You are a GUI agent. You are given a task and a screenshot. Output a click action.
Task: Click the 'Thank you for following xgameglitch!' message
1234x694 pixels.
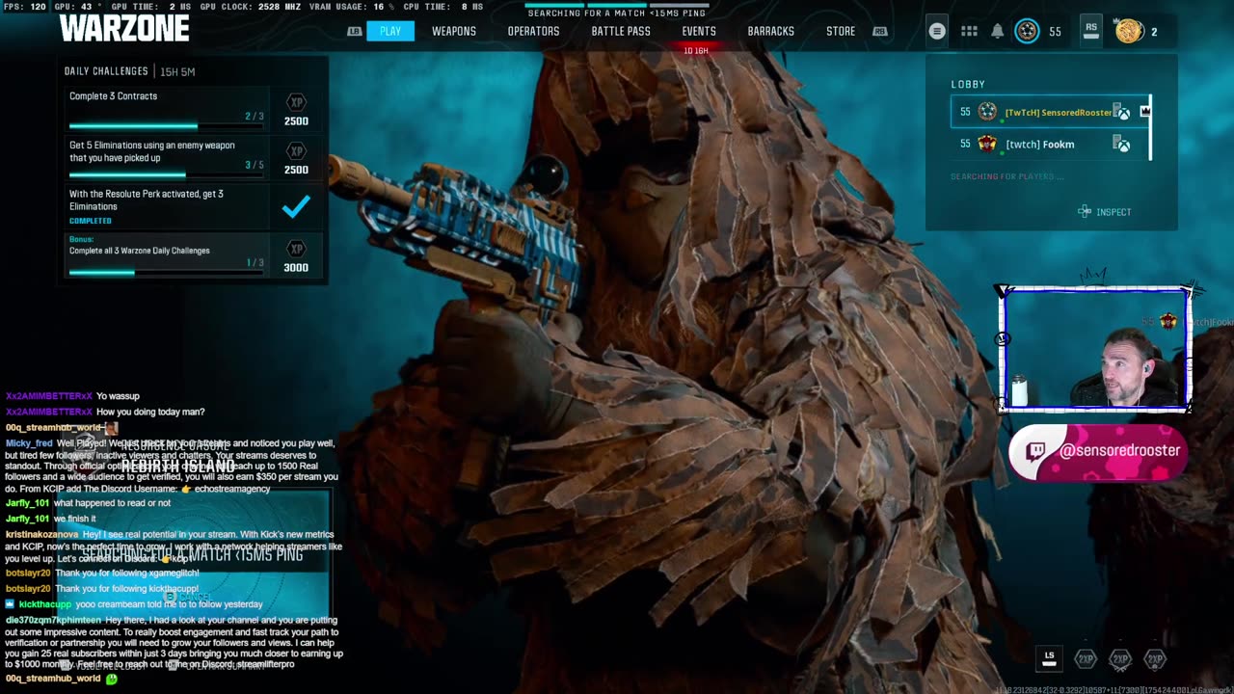coord(126,573)
